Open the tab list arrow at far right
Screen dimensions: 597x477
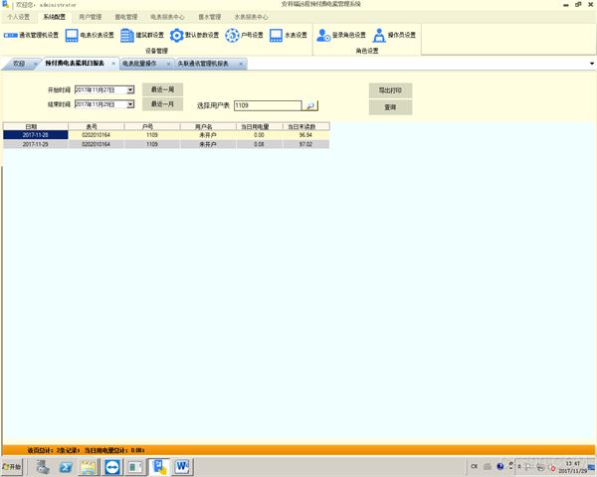click(592, 64)
